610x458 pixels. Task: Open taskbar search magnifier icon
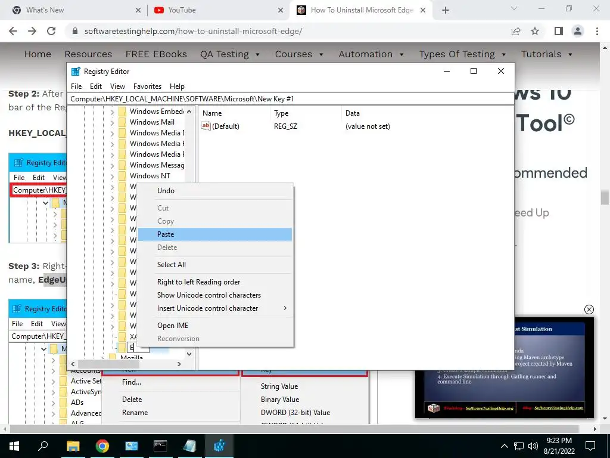point(43,446)
